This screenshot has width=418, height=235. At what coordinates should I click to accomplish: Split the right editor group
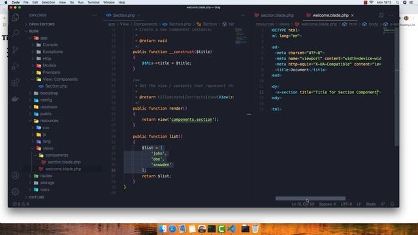tap(381, 15)
